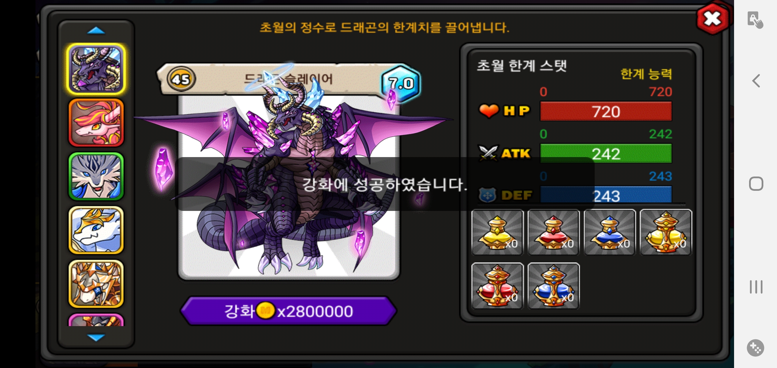Tap the small yellow essence potion

(497, 232)
